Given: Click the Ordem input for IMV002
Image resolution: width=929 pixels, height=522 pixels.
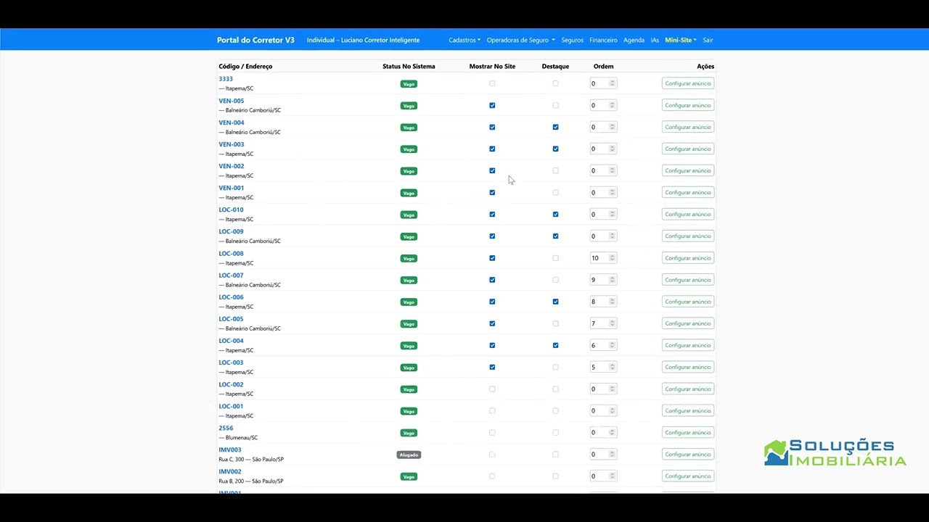Looking at the screenshot, I should coord(603,476).
